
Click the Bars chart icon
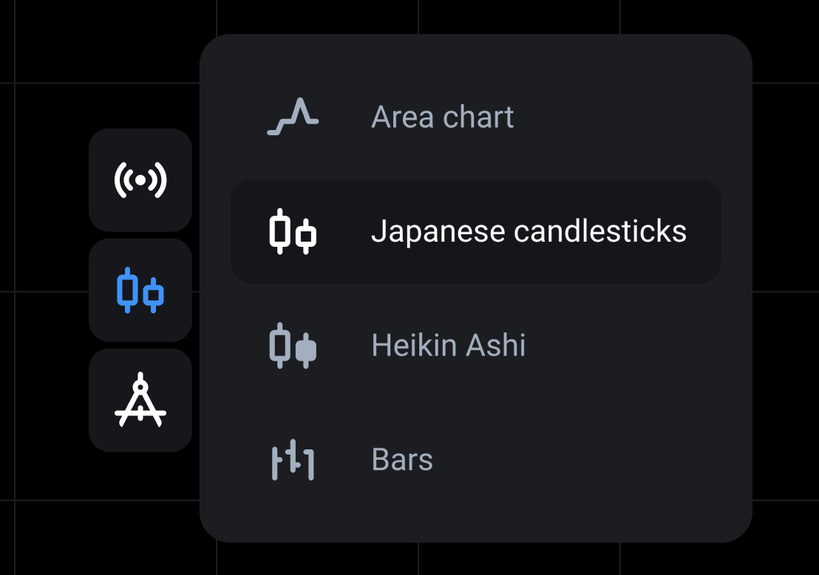293,460
